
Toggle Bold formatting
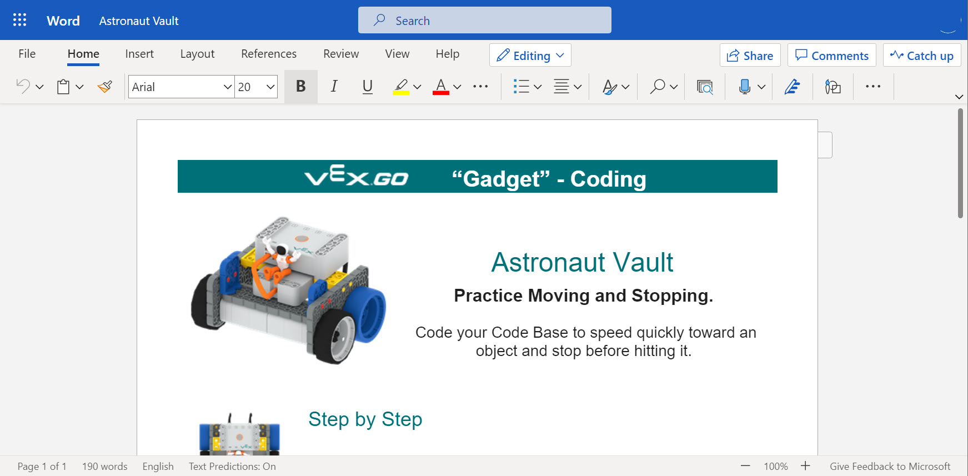[301, 87]
